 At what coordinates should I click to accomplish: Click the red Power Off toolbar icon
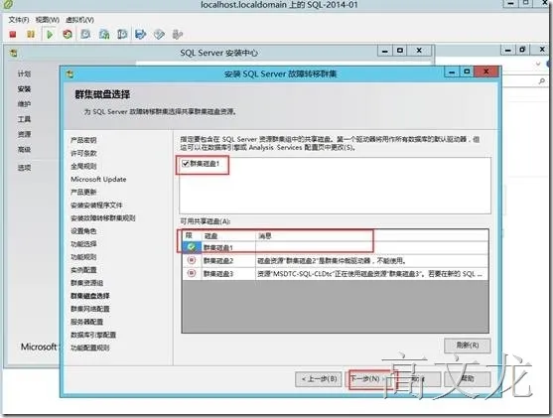13,34
